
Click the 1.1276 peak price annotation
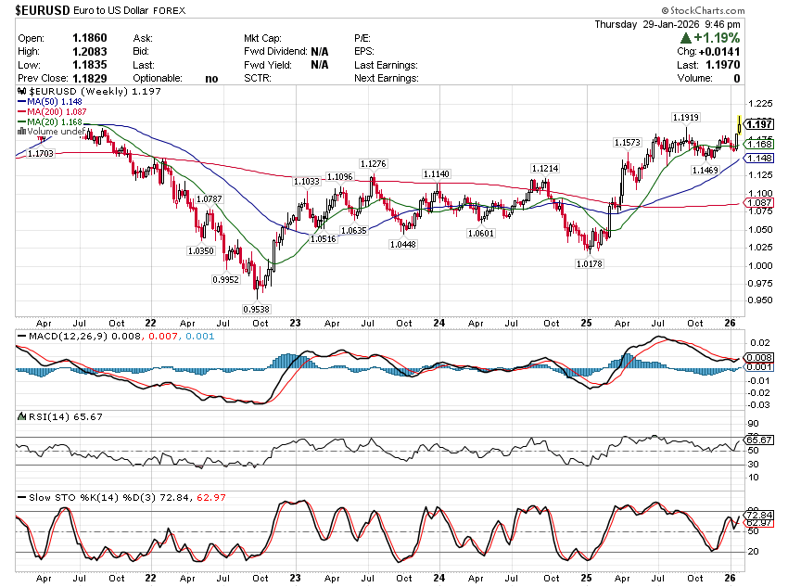coord(374,164)
